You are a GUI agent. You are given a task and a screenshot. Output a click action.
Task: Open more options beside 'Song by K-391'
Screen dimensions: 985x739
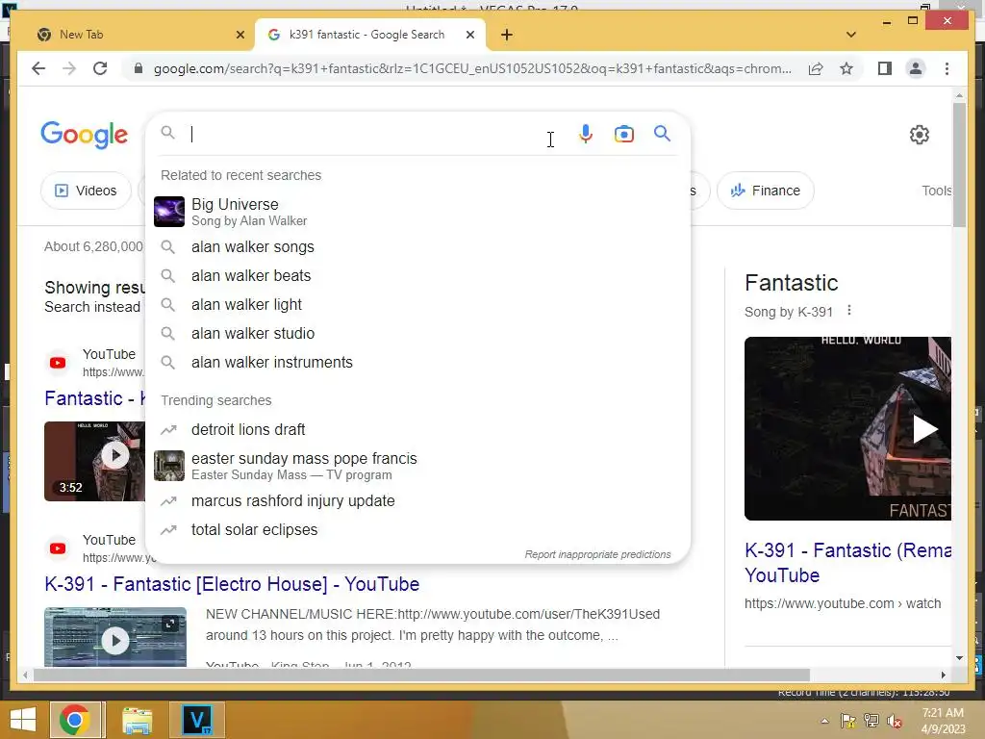pyautogui.click(x=849, y=311)
